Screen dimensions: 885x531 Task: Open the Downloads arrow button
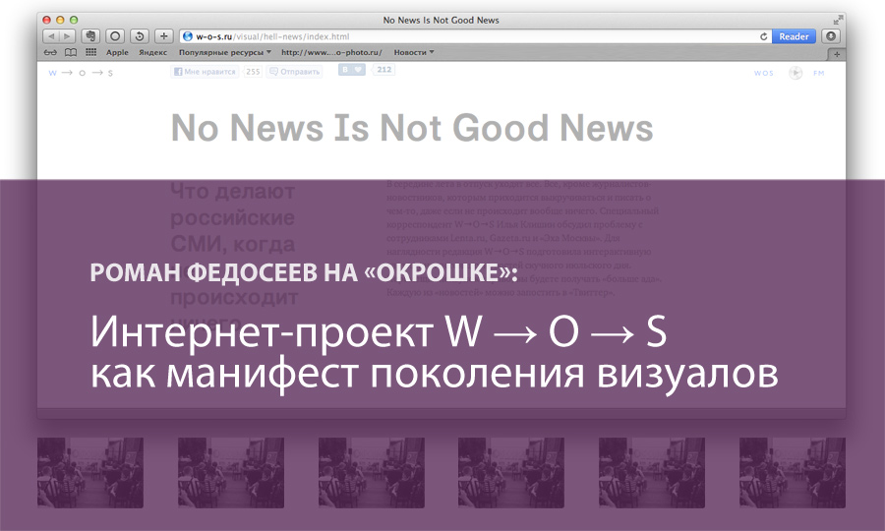tap(830, 36)
